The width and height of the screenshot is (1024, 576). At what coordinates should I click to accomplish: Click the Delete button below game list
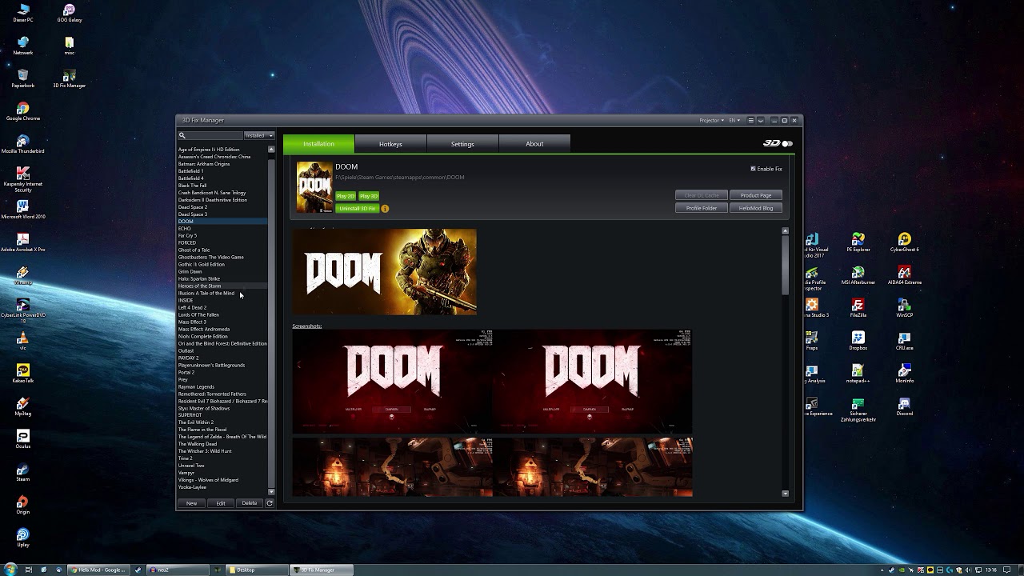(x=250, y=503)
